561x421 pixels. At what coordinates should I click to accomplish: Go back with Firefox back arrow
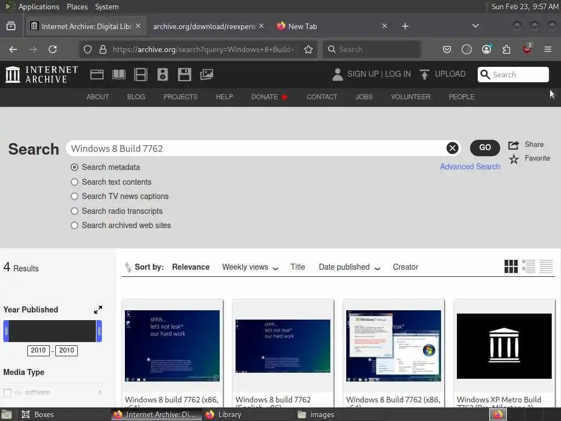pyautogui.click(x=13, y=49)
